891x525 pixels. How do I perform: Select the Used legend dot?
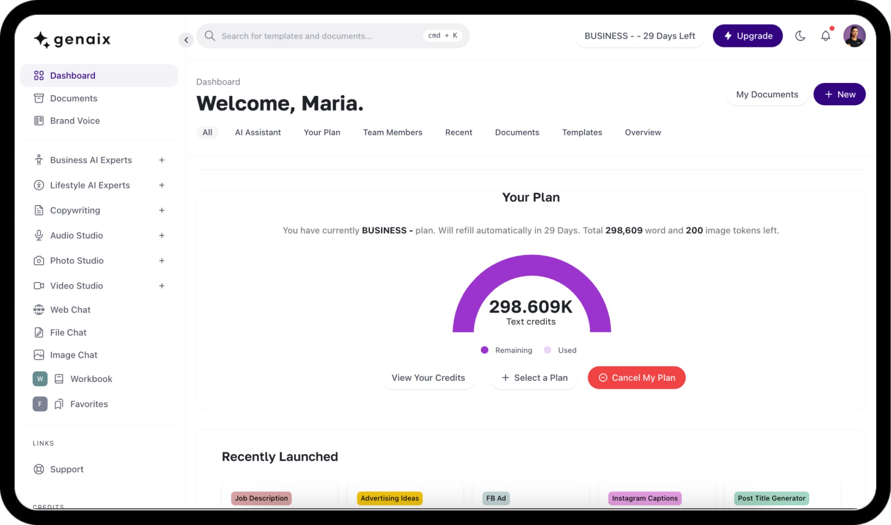(x=547, y=350)
